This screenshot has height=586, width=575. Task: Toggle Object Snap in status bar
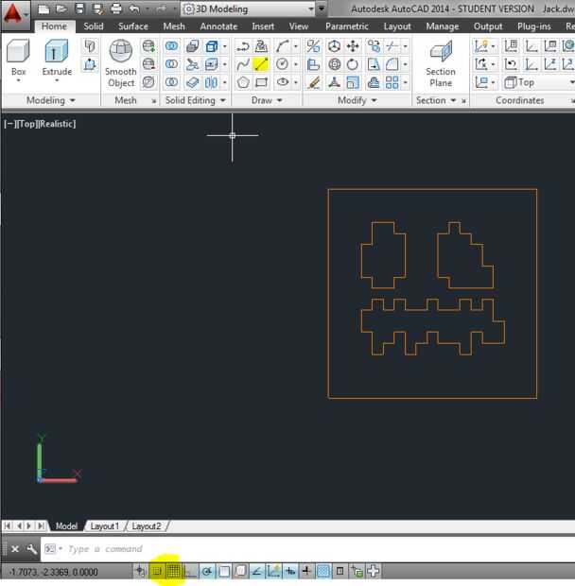pyautogui.click(x=223, y=571)
